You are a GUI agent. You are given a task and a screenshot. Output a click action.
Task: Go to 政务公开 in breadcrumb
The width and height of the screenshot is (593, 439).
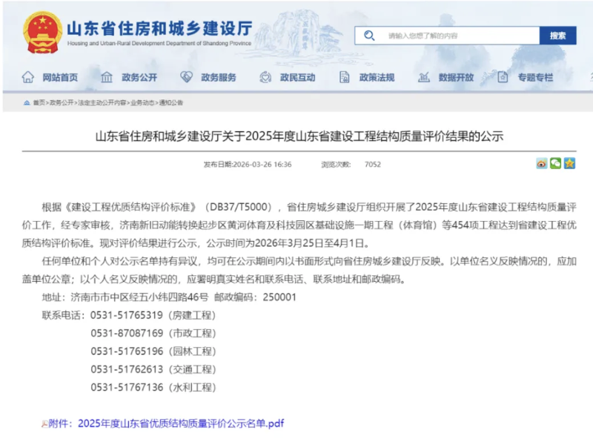[62, 103]
